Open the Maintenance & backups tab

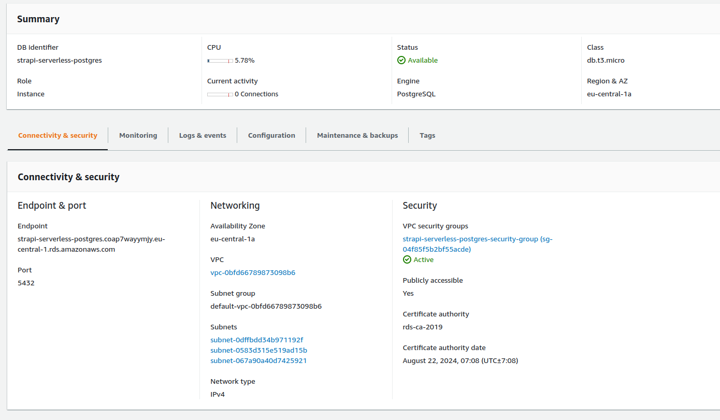click(x=357, y=135)
